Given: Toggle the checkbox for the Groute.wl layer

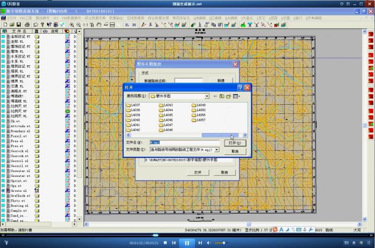Looking at the screenshot, I should [x=3, y=190].
